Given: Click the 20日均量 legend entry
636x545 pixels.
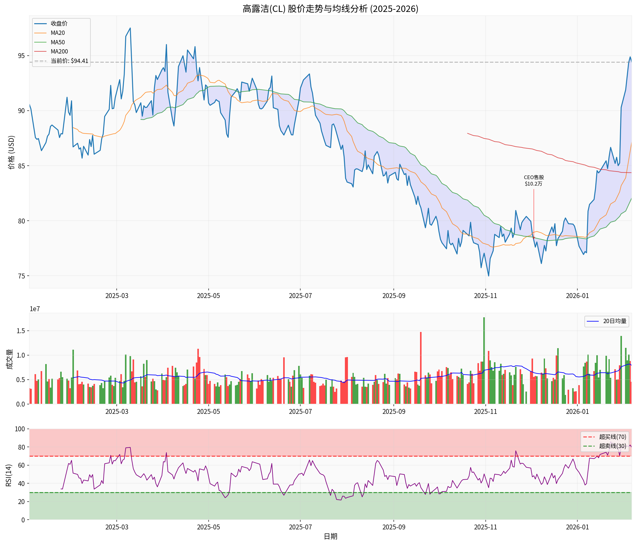Looking at the screenshot, I should coord(615,321).
